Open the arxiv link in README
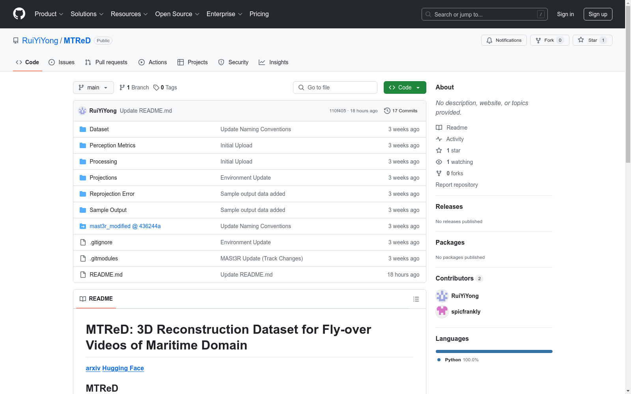 click(93, 368)
